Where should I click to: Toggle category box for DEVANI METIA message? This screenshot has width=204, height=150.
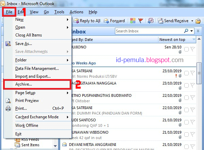pyautogui.click(x=186, y=147)
